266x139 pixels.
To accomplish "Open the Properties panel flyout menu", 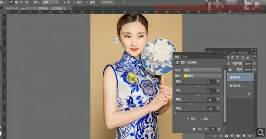I will (224, 57).
